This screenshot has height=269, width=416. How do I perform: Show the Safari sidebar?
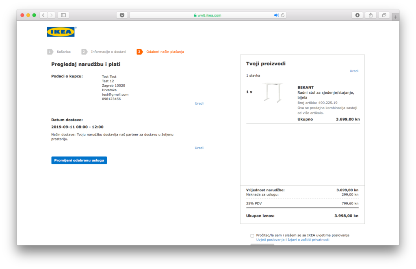[x=63, y=15]
